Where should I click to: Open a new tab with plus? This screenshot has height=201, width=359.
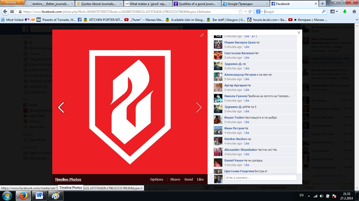click(x=322, y=4)
